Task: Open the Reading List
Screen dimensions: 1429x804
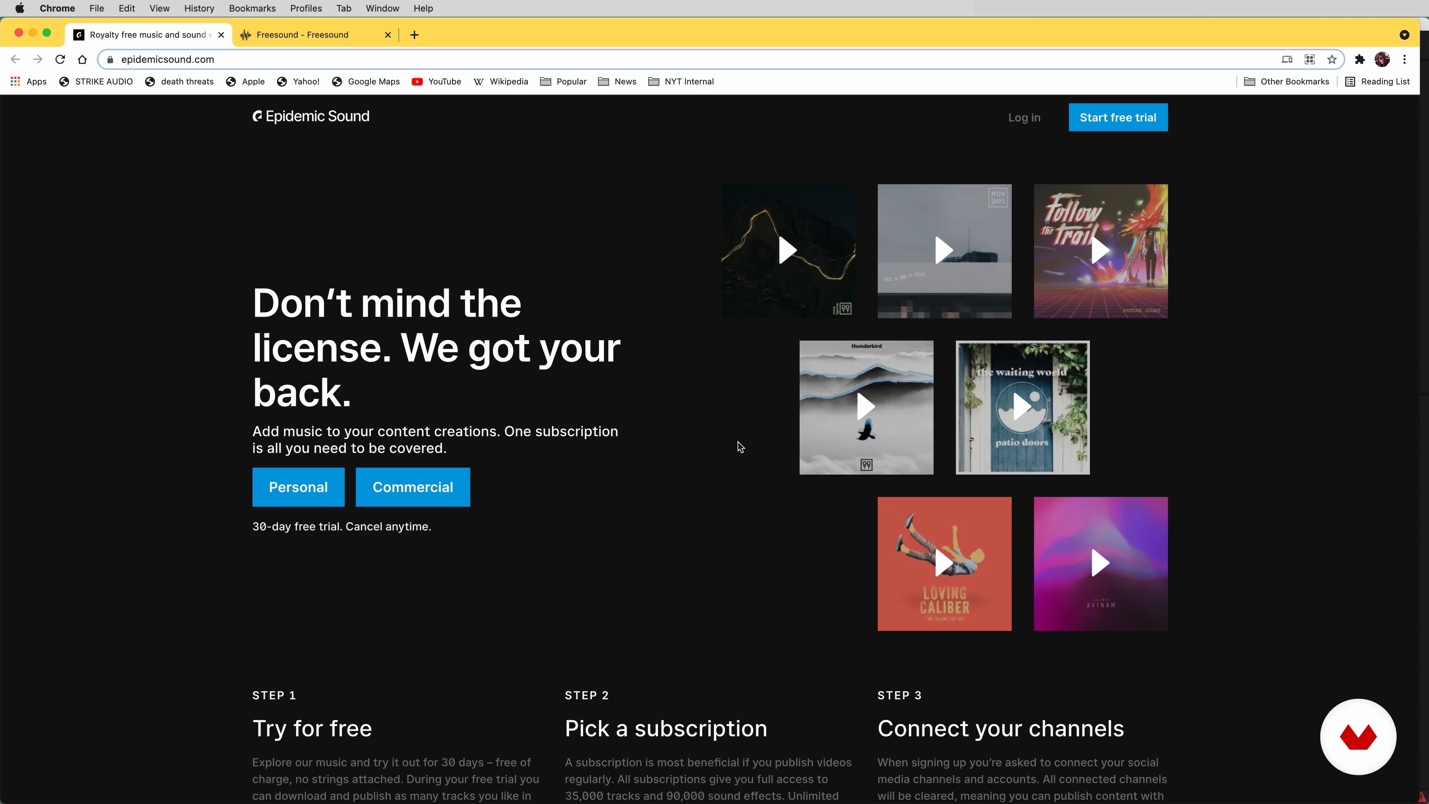Action: pos(1377,82)
